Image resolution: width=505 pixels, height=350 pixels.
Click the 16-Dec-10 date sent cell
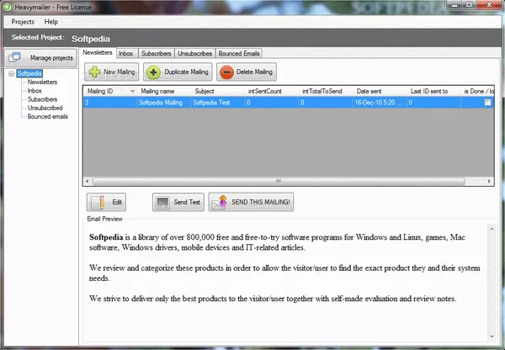(x=380, y=103)
